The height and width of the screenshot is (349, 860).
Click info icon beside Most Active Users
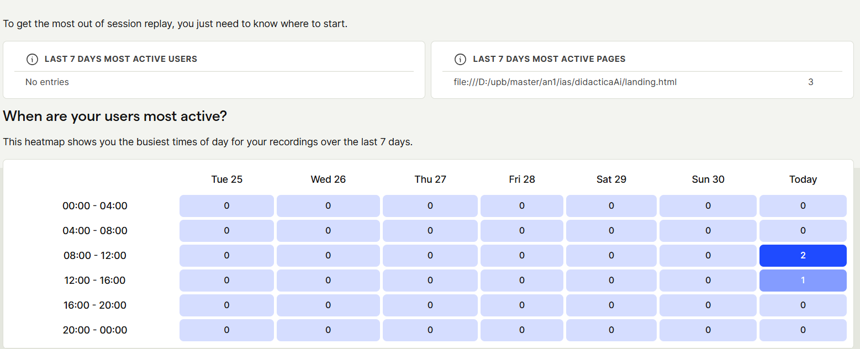point(32,59)
